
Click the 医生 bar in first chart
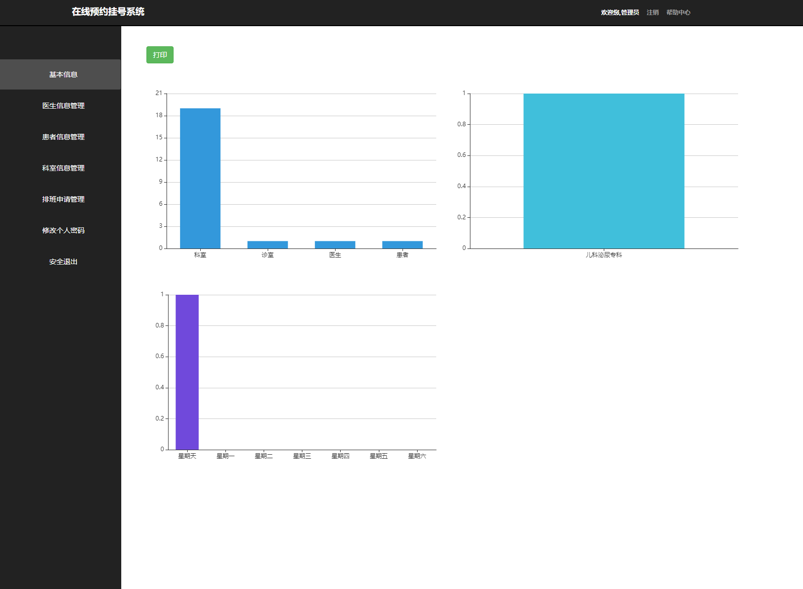pos(335,245)
